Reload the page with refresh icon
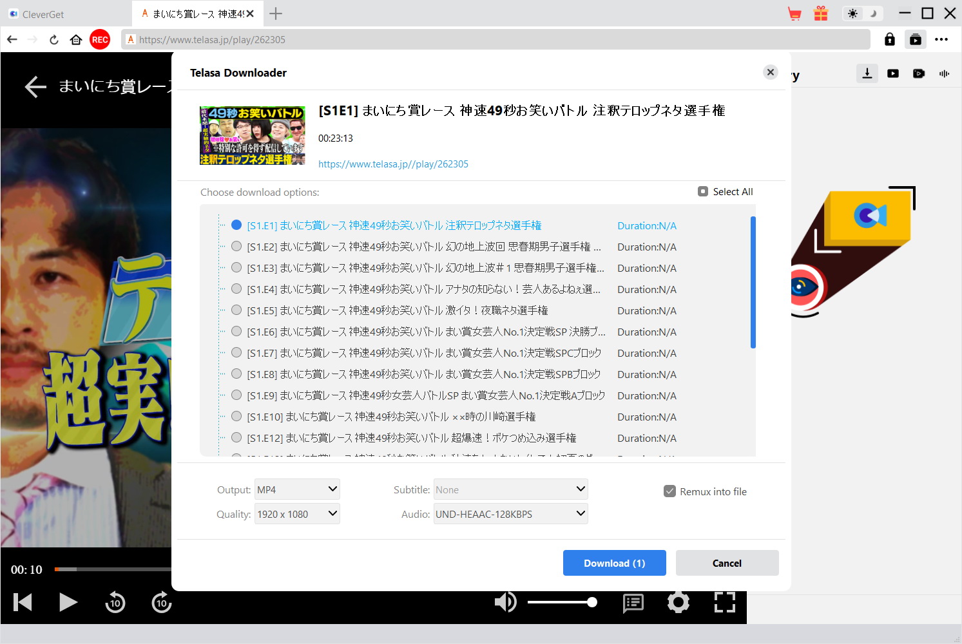Image resolution: width=962 pixels, height=644 pixels. tap(54, 39)
